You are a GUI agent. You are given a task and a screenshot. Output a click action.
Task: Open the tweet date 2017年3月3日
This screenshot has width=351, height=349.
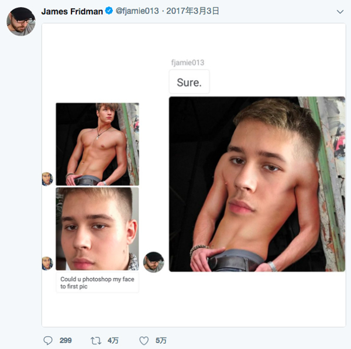(x=192, y=11)
